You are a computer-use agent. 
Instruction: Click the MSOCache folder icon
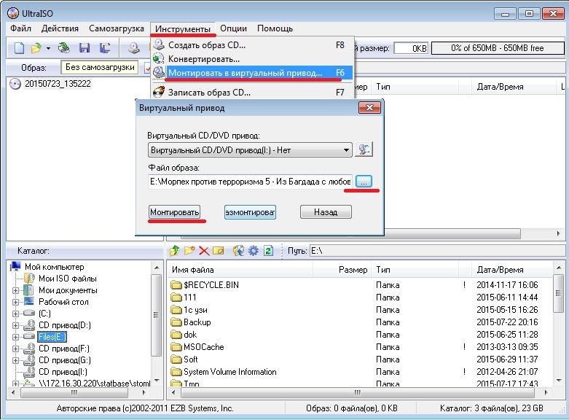click(x=176, y=347)
